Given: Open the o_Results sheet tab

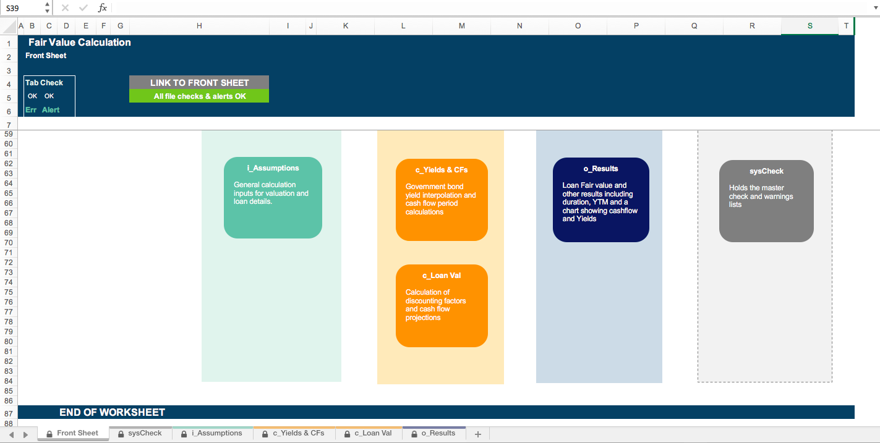Looking at the screenshot, I should [x=433, y=433].
